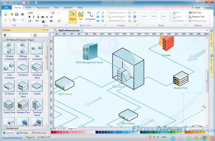Open the font name Arial dropdown

click(x=50, y=13)
